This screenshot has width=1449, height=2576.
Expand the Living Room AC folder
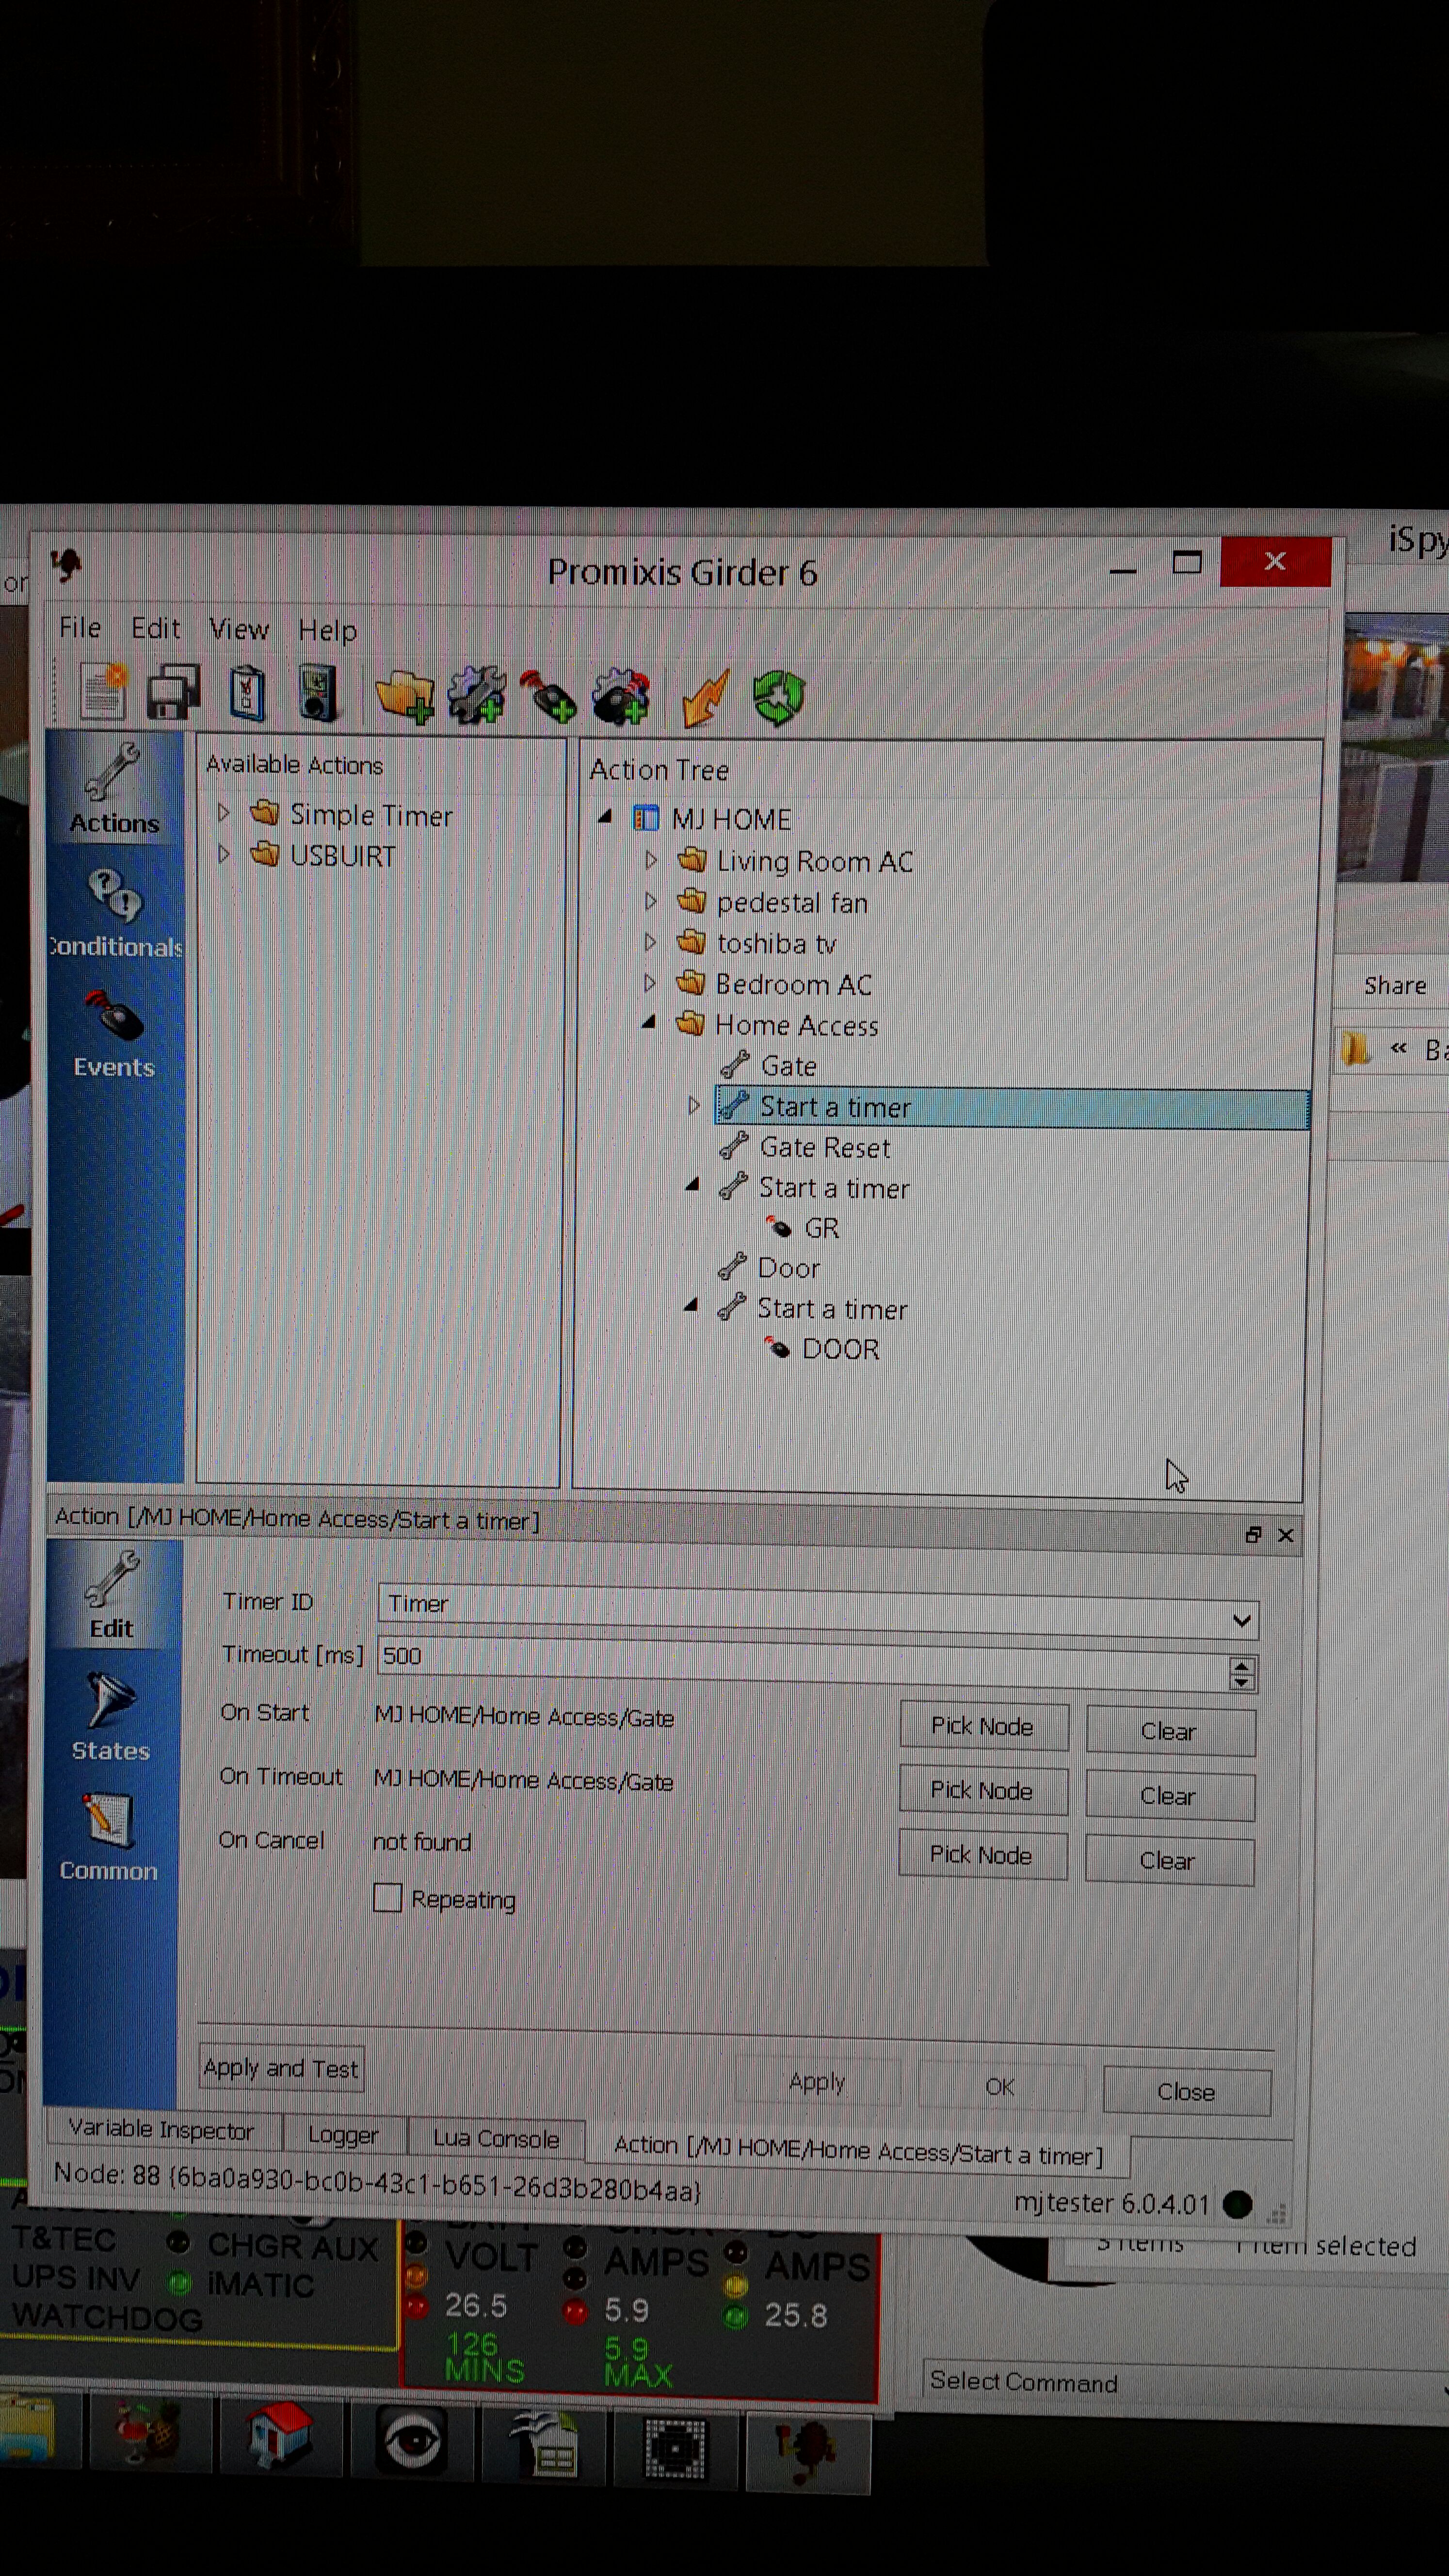coord(651,860)
